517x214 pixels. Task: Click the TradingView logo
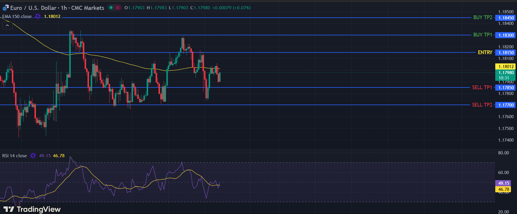click(x=32, y=209)
